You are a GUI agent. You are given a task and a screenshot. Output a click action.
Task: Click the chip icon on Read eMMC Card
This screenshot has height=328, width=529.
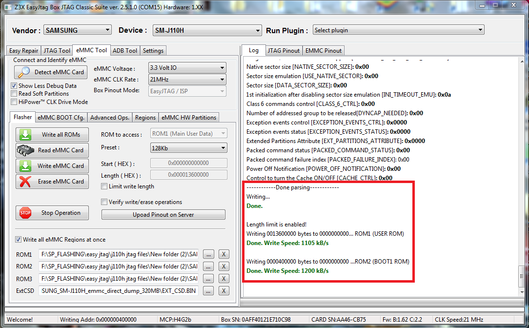pyautogui.click(x=25, y=150)
